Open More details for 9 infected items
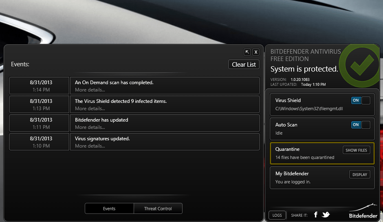Screen dimensions: 383x222 [x=90, y=109]
